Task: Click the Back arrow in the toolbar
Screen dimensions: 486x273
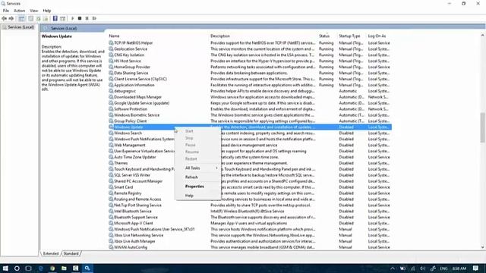Action: click(x=4, y=18)
